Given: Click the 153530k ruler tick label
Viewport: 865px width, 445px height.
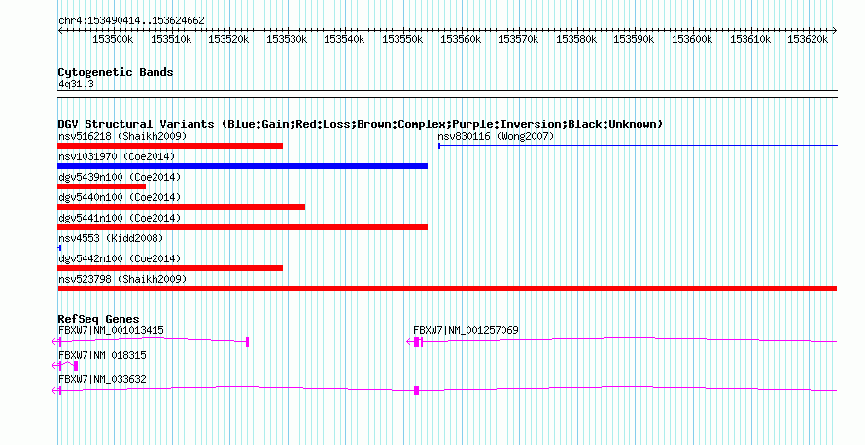Looking at the screenshot, I should click(287, 40).
